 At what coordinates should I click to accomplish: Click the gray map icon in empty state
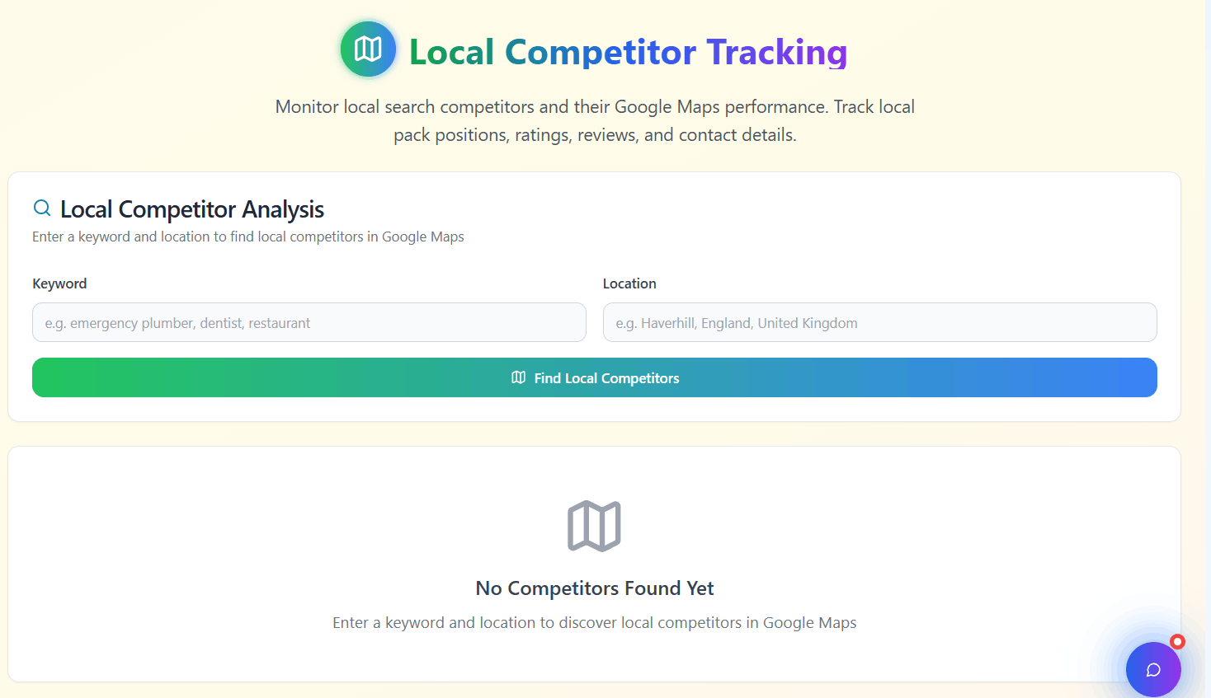[594, 525]
